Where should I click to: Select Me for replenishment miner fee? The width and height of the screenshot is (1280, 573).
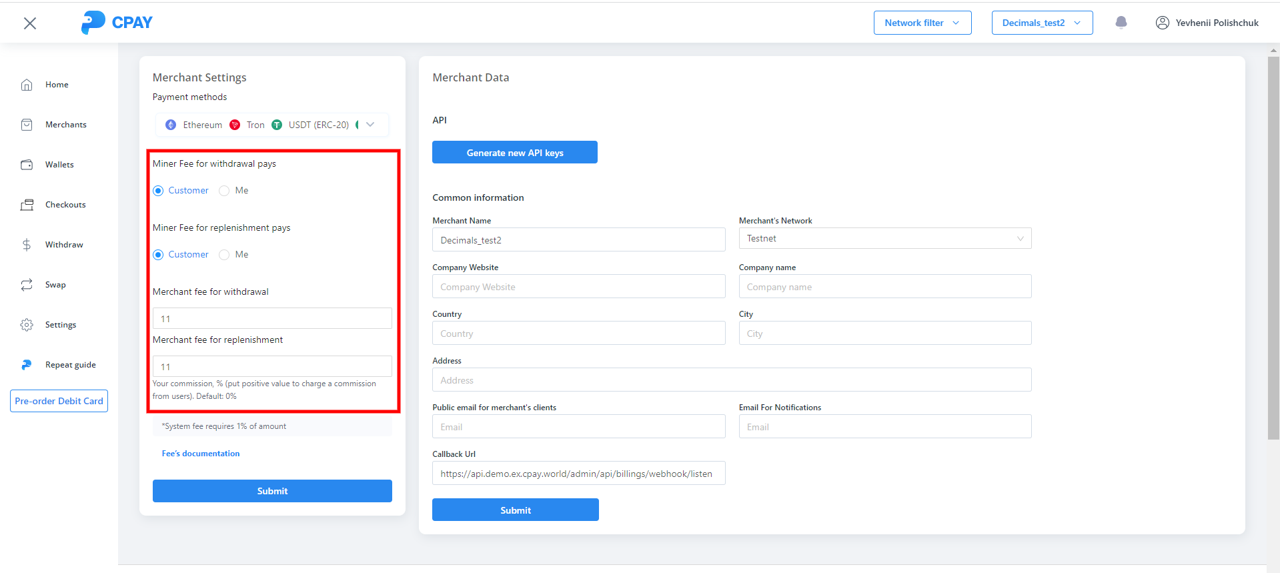coord(225,255)
